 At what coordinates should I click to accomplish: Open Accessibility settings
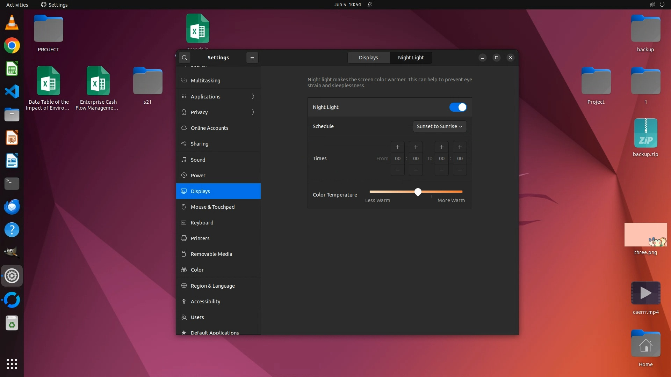point(205,302)
